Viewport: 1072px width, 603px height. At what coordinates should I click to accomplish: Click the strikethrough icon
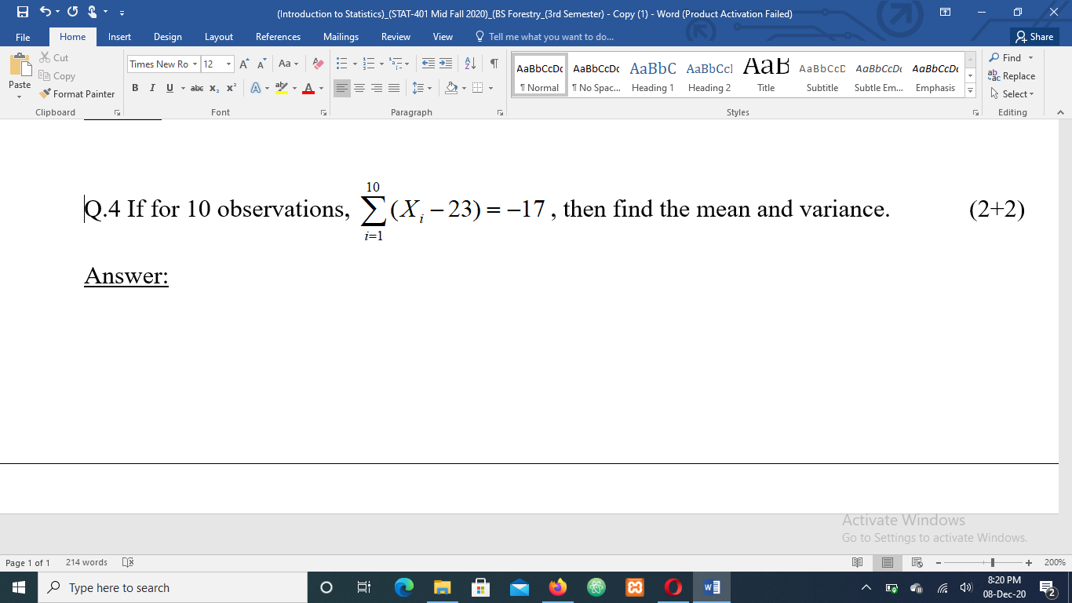pos(197,88)
